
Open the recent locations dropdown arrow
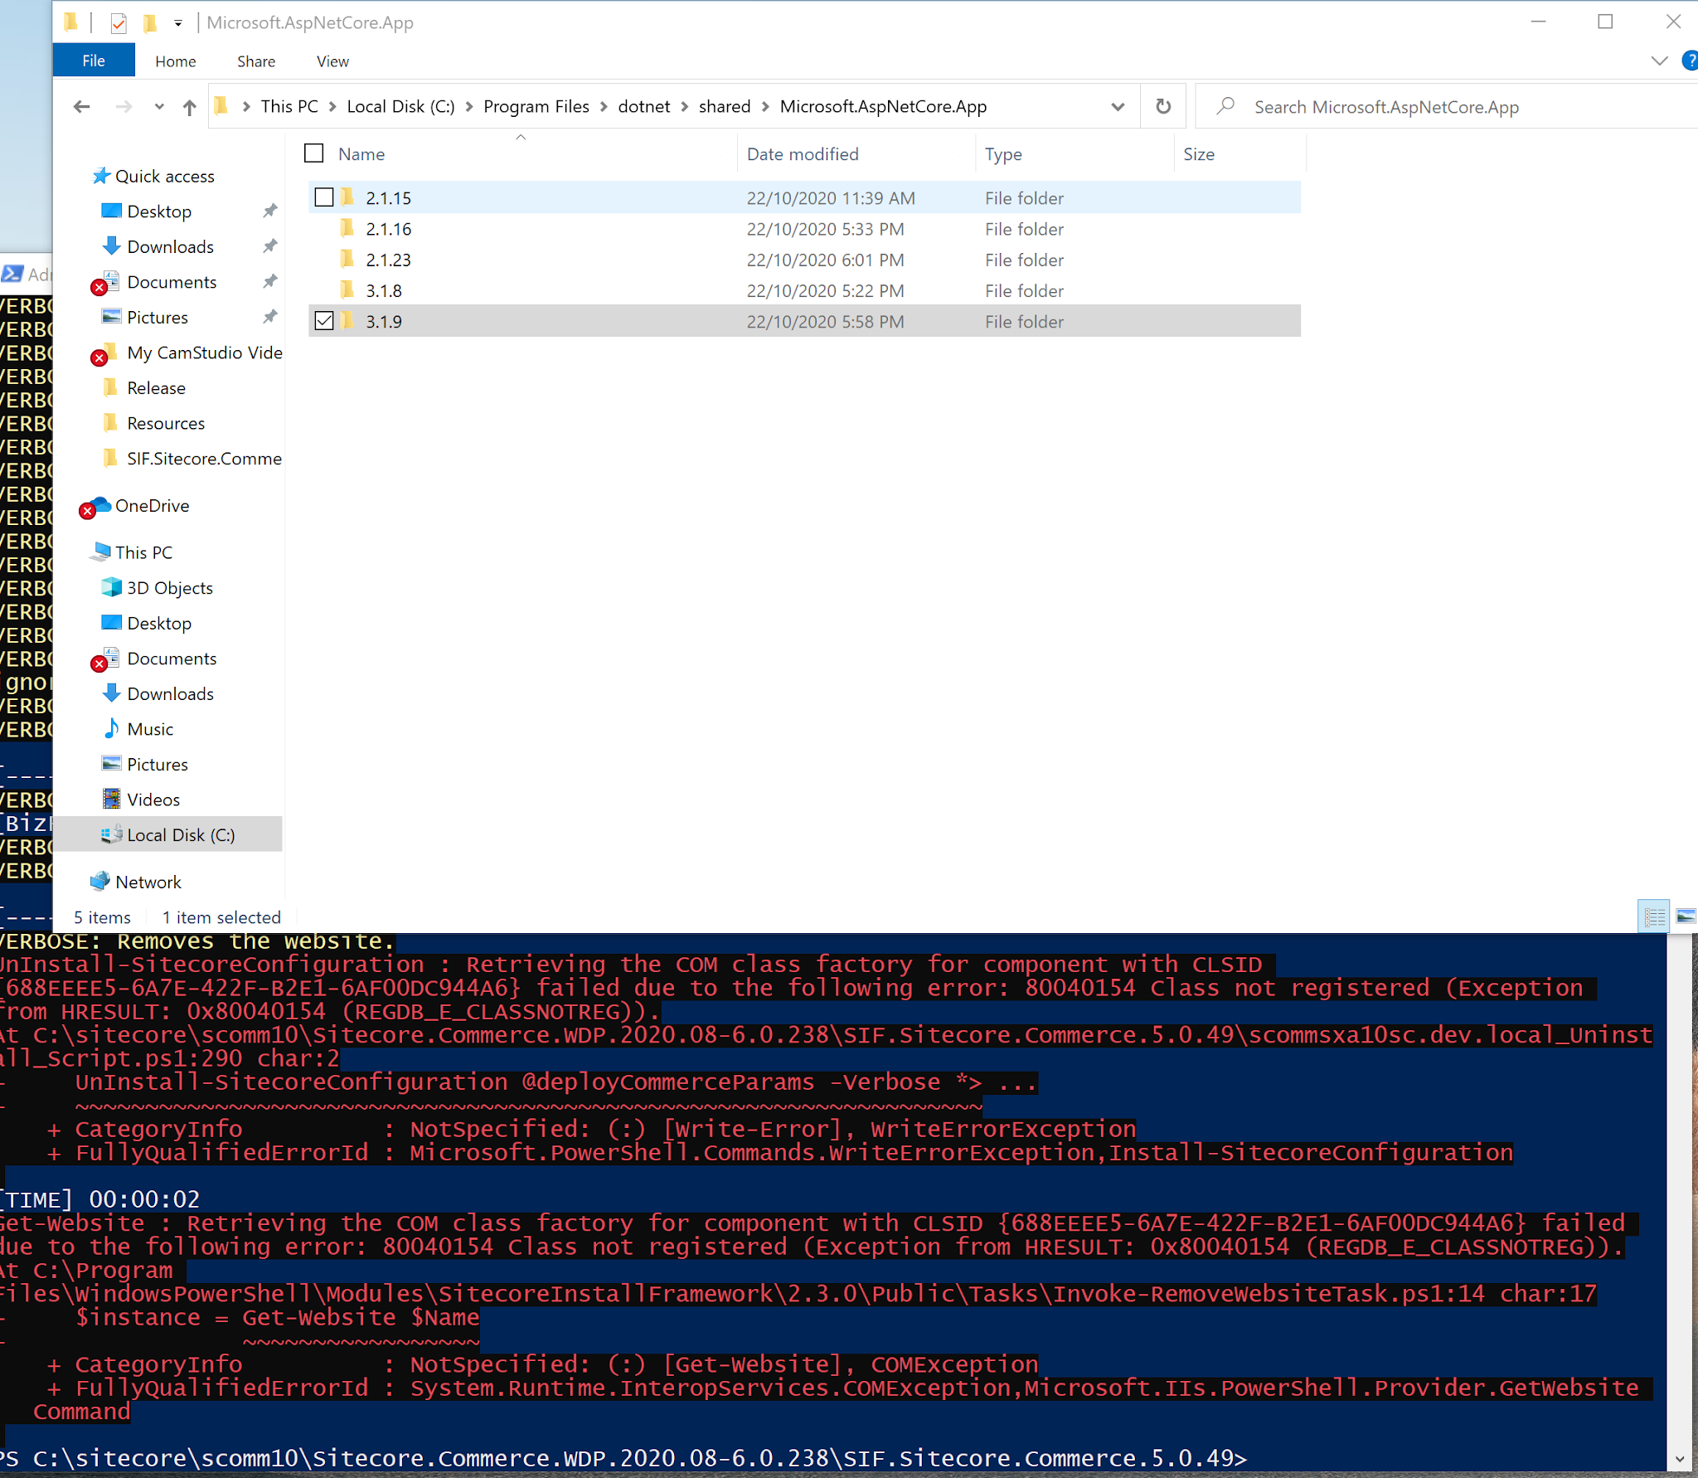coord(159,106)
